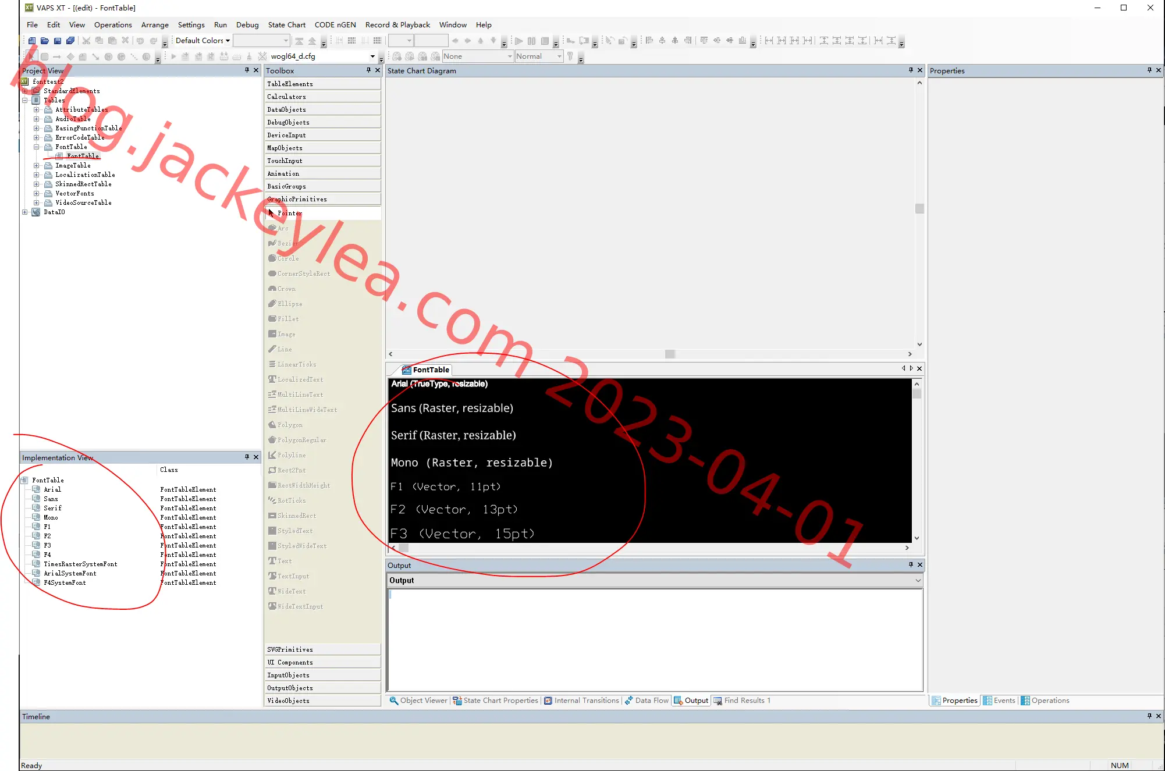
Task: Toggle the Toolbox panel auto-hide pin
Action: (x=368, y=70)
